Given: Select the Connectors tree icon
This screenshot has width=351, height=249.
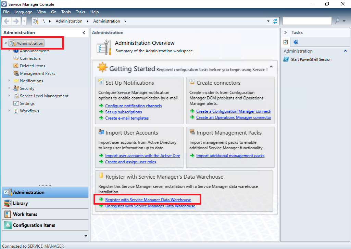Looking at the screenshot, I should (x=16, y=58).
